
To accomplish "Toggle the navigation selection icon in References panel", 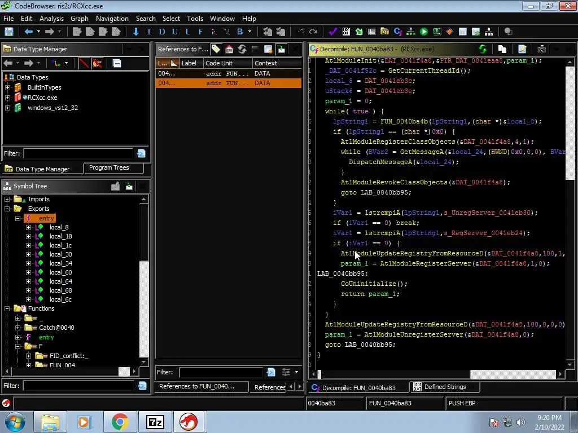I will tap(281, 49).
